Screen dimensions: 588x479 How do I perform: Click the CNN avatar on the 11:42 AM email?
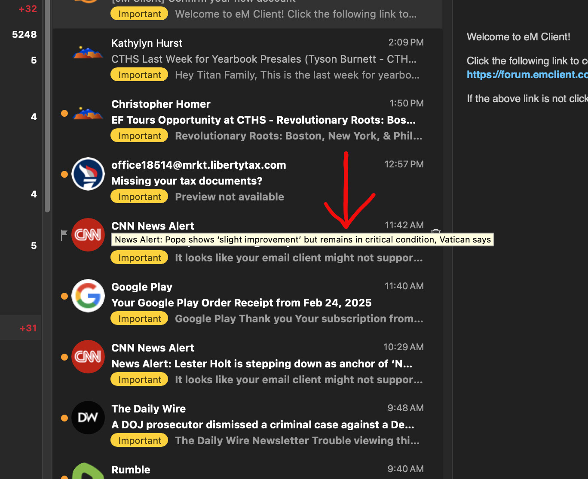[88, 235]
